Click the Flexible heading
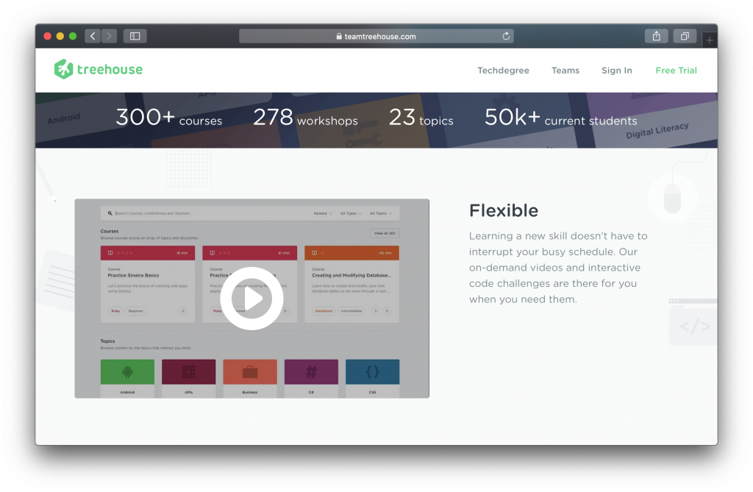 (x=504, y=210)
